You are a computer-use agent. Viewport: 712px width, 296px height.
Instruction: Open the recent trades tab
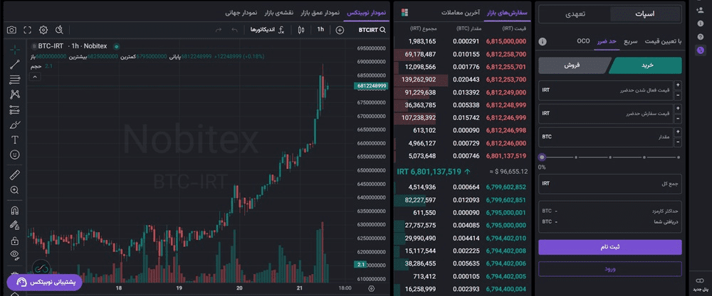pos(460,13)
